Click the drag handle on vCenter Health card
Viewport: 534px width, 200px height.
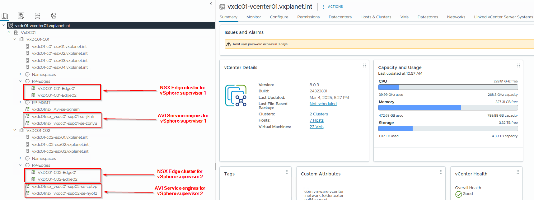tap(518, 172)
